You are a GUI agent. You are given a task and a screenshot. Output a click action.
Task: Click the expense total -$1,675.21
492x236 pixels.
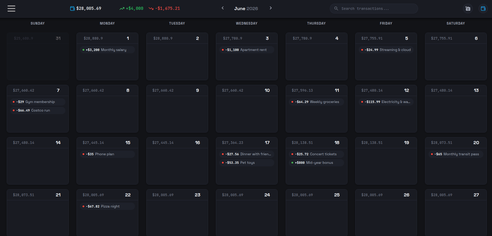coord(168,9)
